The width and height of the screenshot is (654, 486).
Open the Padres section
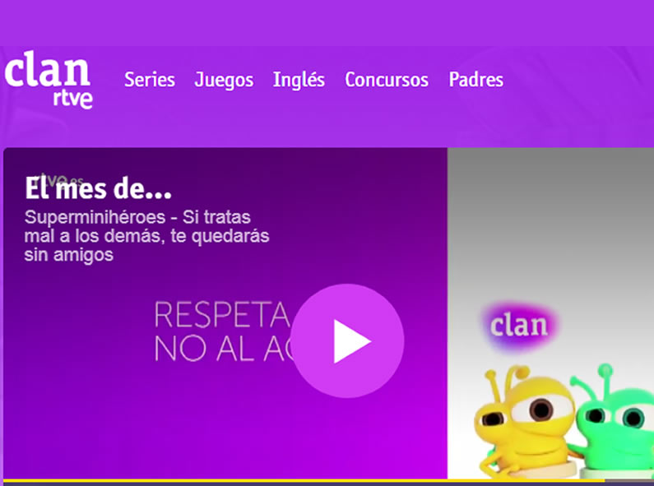coord(476,80)
